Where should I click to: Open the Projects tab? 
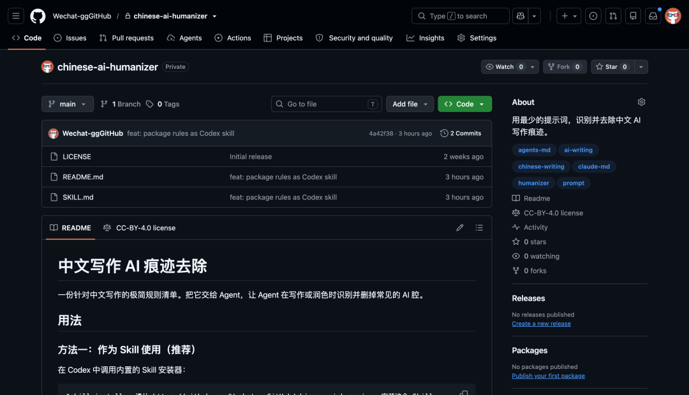click(x=283, y=38)
